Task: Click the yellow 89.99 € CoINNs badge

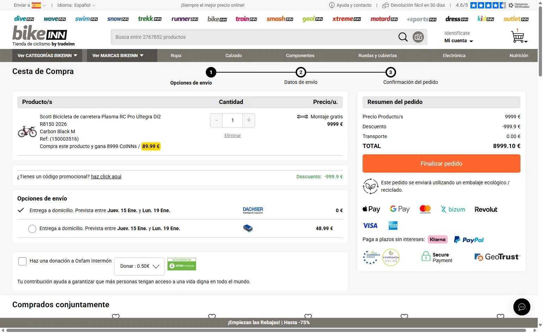Action: (x=151, y=146)
